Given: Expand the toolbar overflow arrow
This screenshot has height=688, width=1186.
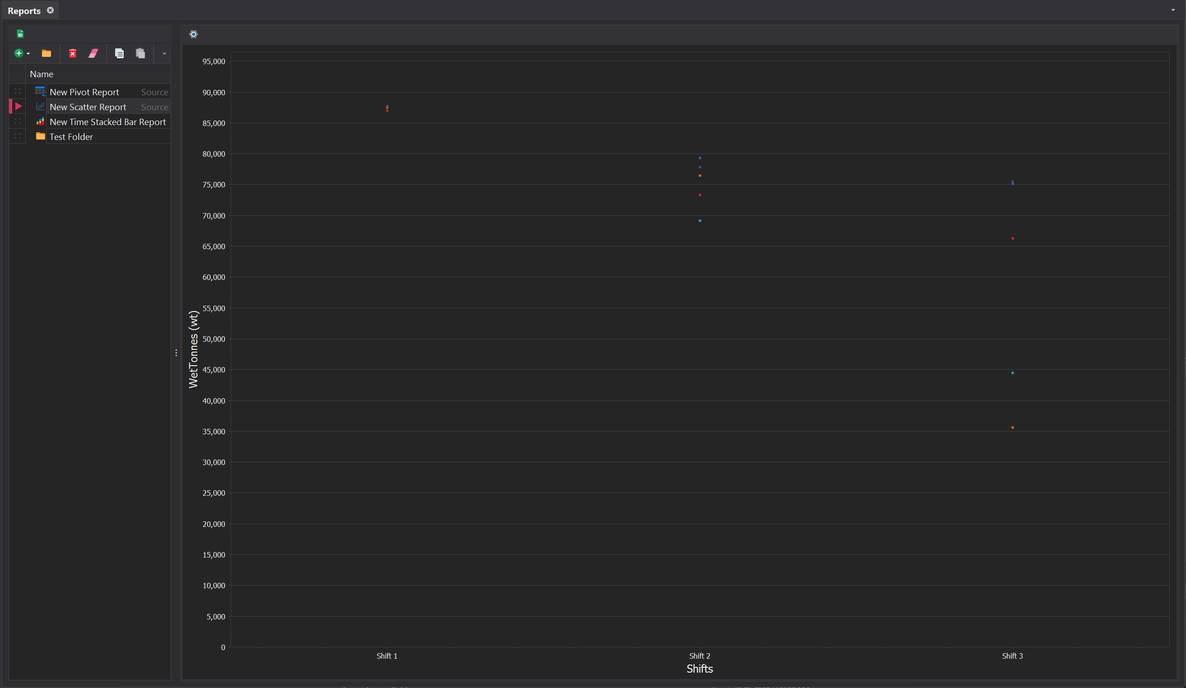Looking at the screenshot, I should (164, 54).
